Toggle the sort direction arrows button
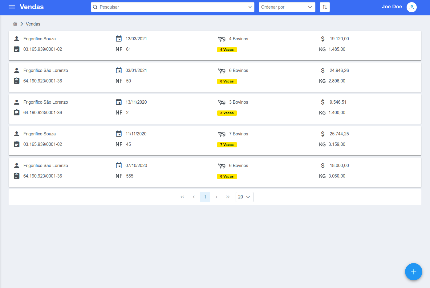This screenshot has height=288, width=430. click(x=325, y=7)
